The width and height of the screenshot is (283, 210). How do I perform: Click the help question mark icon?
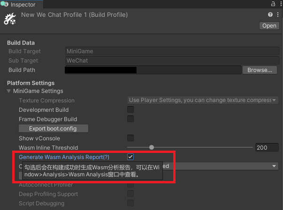(x=270, y=15)
